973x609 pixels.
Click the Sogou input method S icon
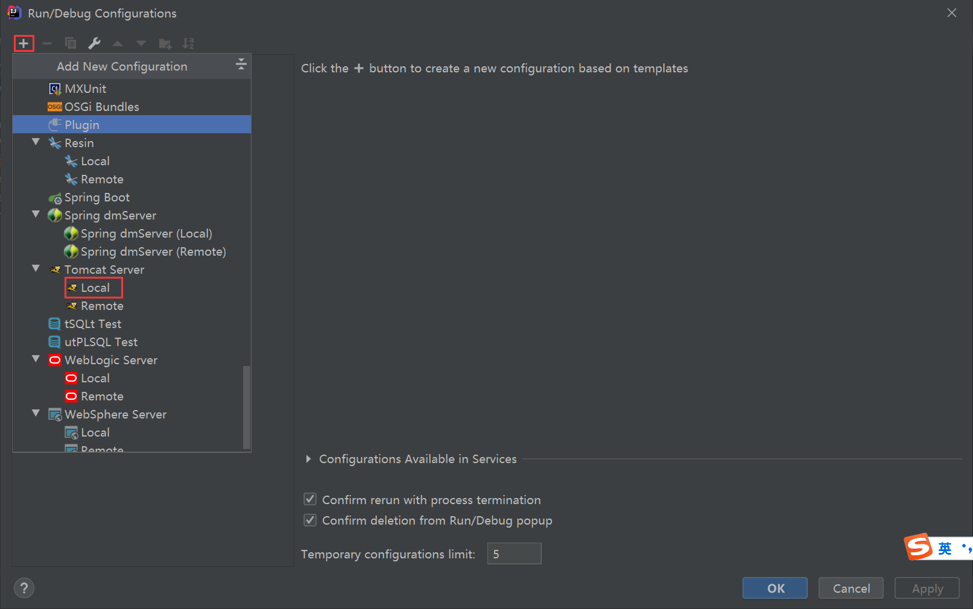click(918, 547)
